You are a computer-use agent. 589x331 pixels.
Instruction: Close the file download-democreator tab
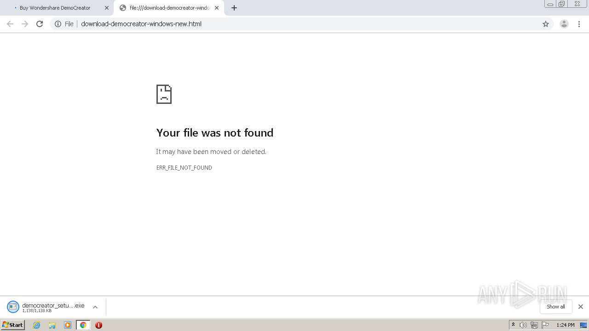pyautogui.click(x=217, y=8)
